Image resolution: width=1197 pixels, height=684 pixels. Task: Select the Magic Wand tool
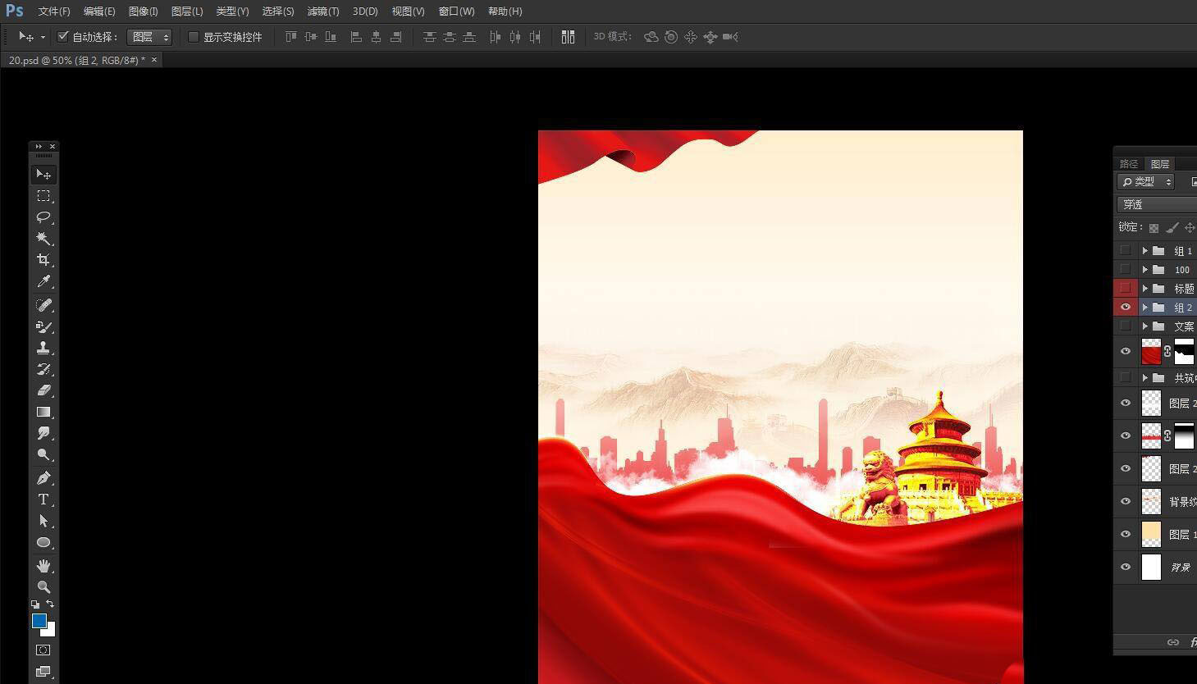pyautogui.click(x=43, y=239)
